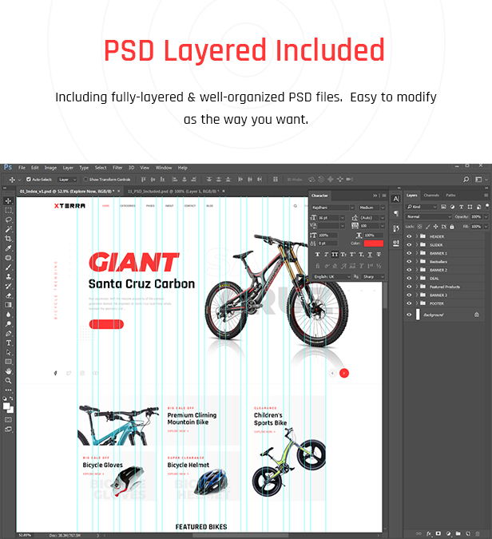Select the Move tool in the toolbox
Image resolution: width=492 pixels, height=539 pixels.
click(x=8, y=201)
